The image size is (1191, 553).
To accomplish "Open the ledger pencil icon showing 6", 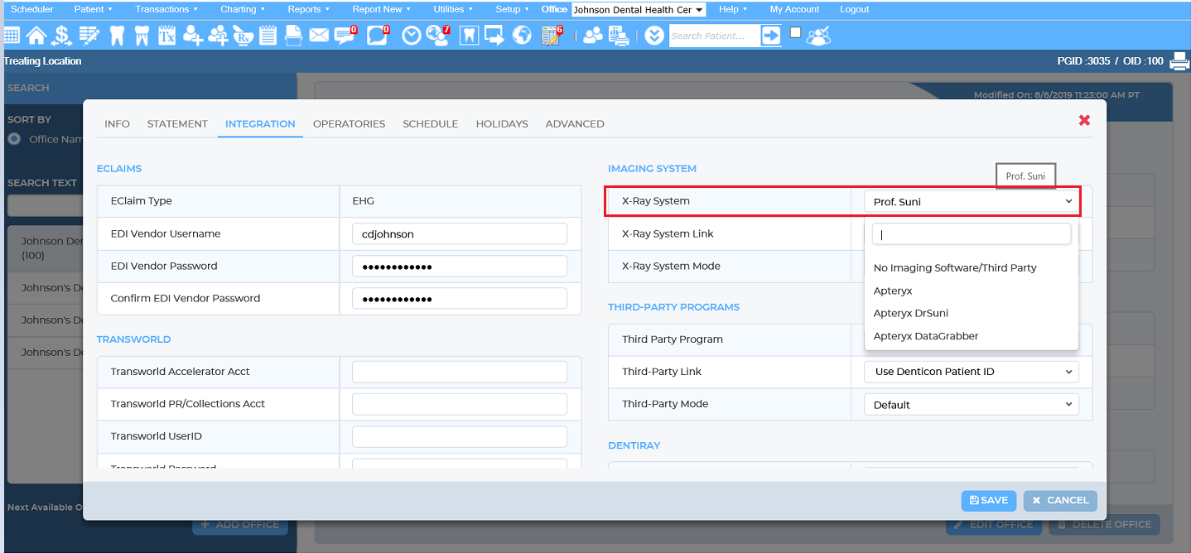I will 552,36.
